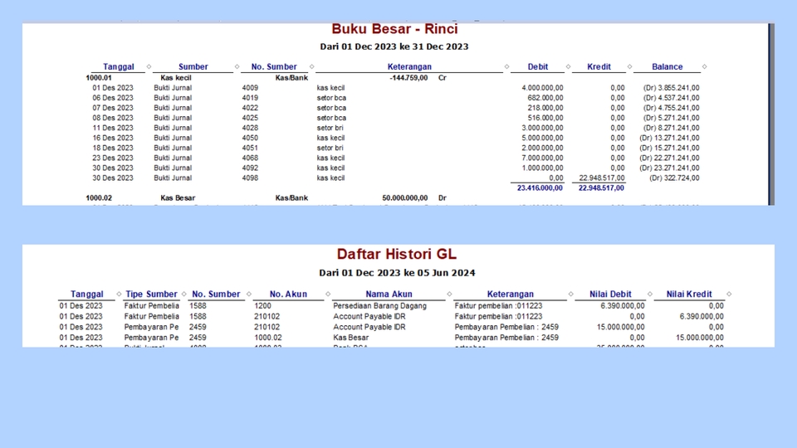Image resolution: width=797 pixels, height=448 pixels.
Task: Click Nilai Kredit value '15.000.000,00'
Action: (x=699, y=338)
